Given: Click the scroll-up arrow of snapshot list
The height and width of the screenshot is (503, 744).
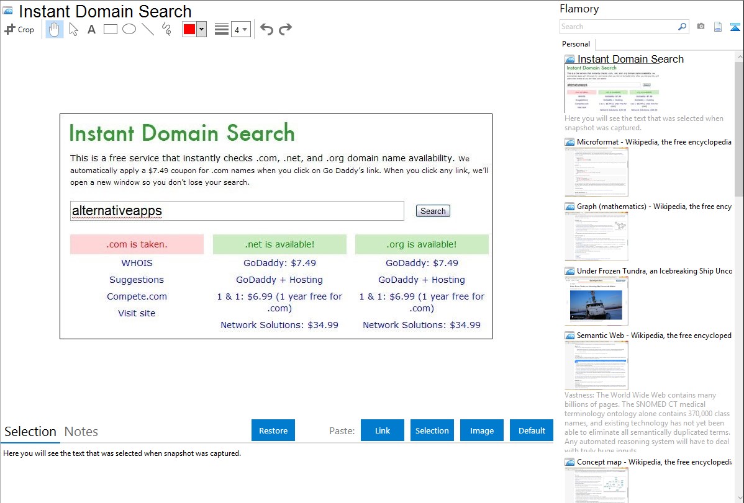Looking at the screenshot, I should 739,57.
